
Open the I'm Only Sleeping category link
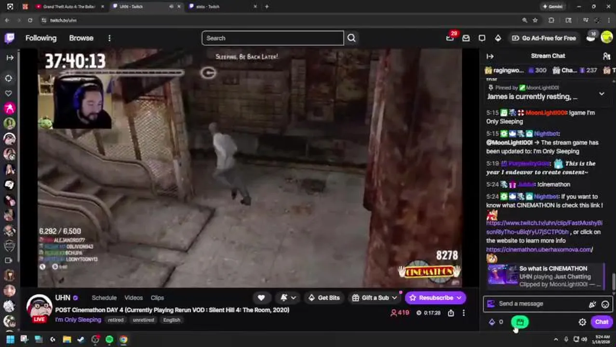[x=78, y=320]
